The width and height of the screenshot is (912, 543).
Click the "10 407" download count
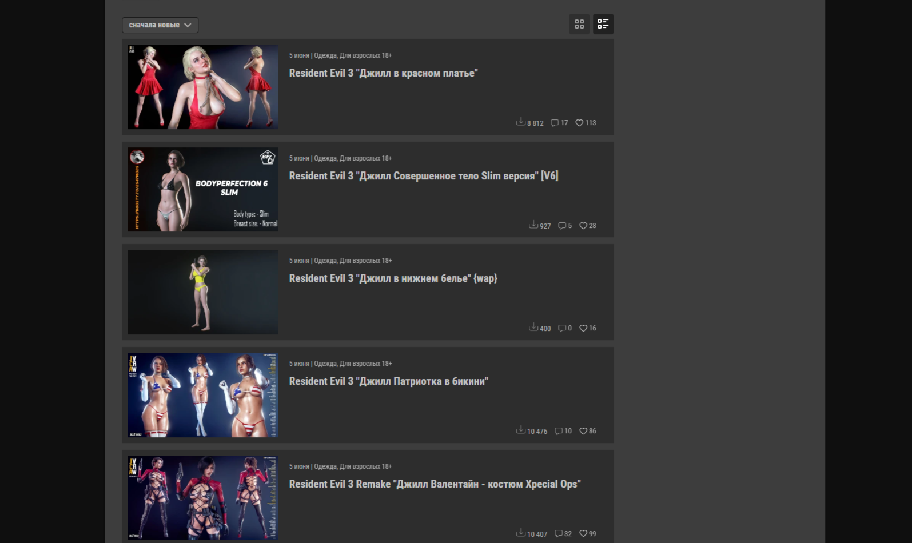point(537,534)
